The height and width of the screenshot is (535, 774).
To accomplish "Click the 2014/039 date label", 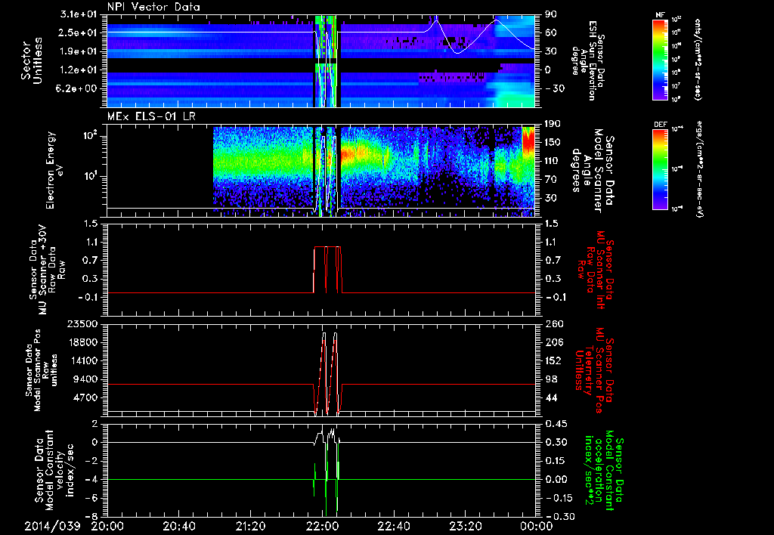I will tap(52, 526).
